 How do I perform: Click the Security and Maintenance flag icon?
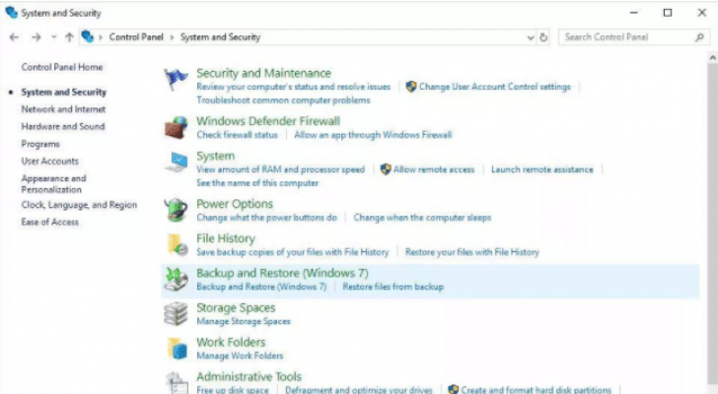(x=176, y=79)
